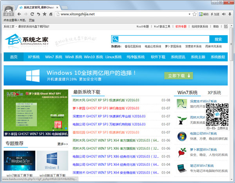Click the 深度技术系统 hot keyword
The width and height of the screenshot is (235, 183).
193,47
